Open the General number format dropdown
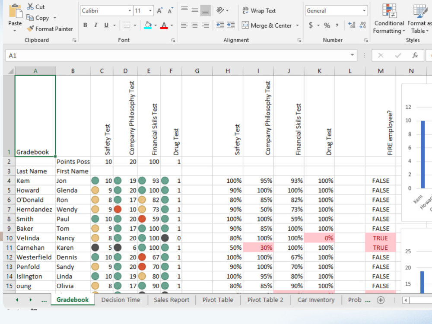This screenshot has height=324, width=432. (364, 10)
